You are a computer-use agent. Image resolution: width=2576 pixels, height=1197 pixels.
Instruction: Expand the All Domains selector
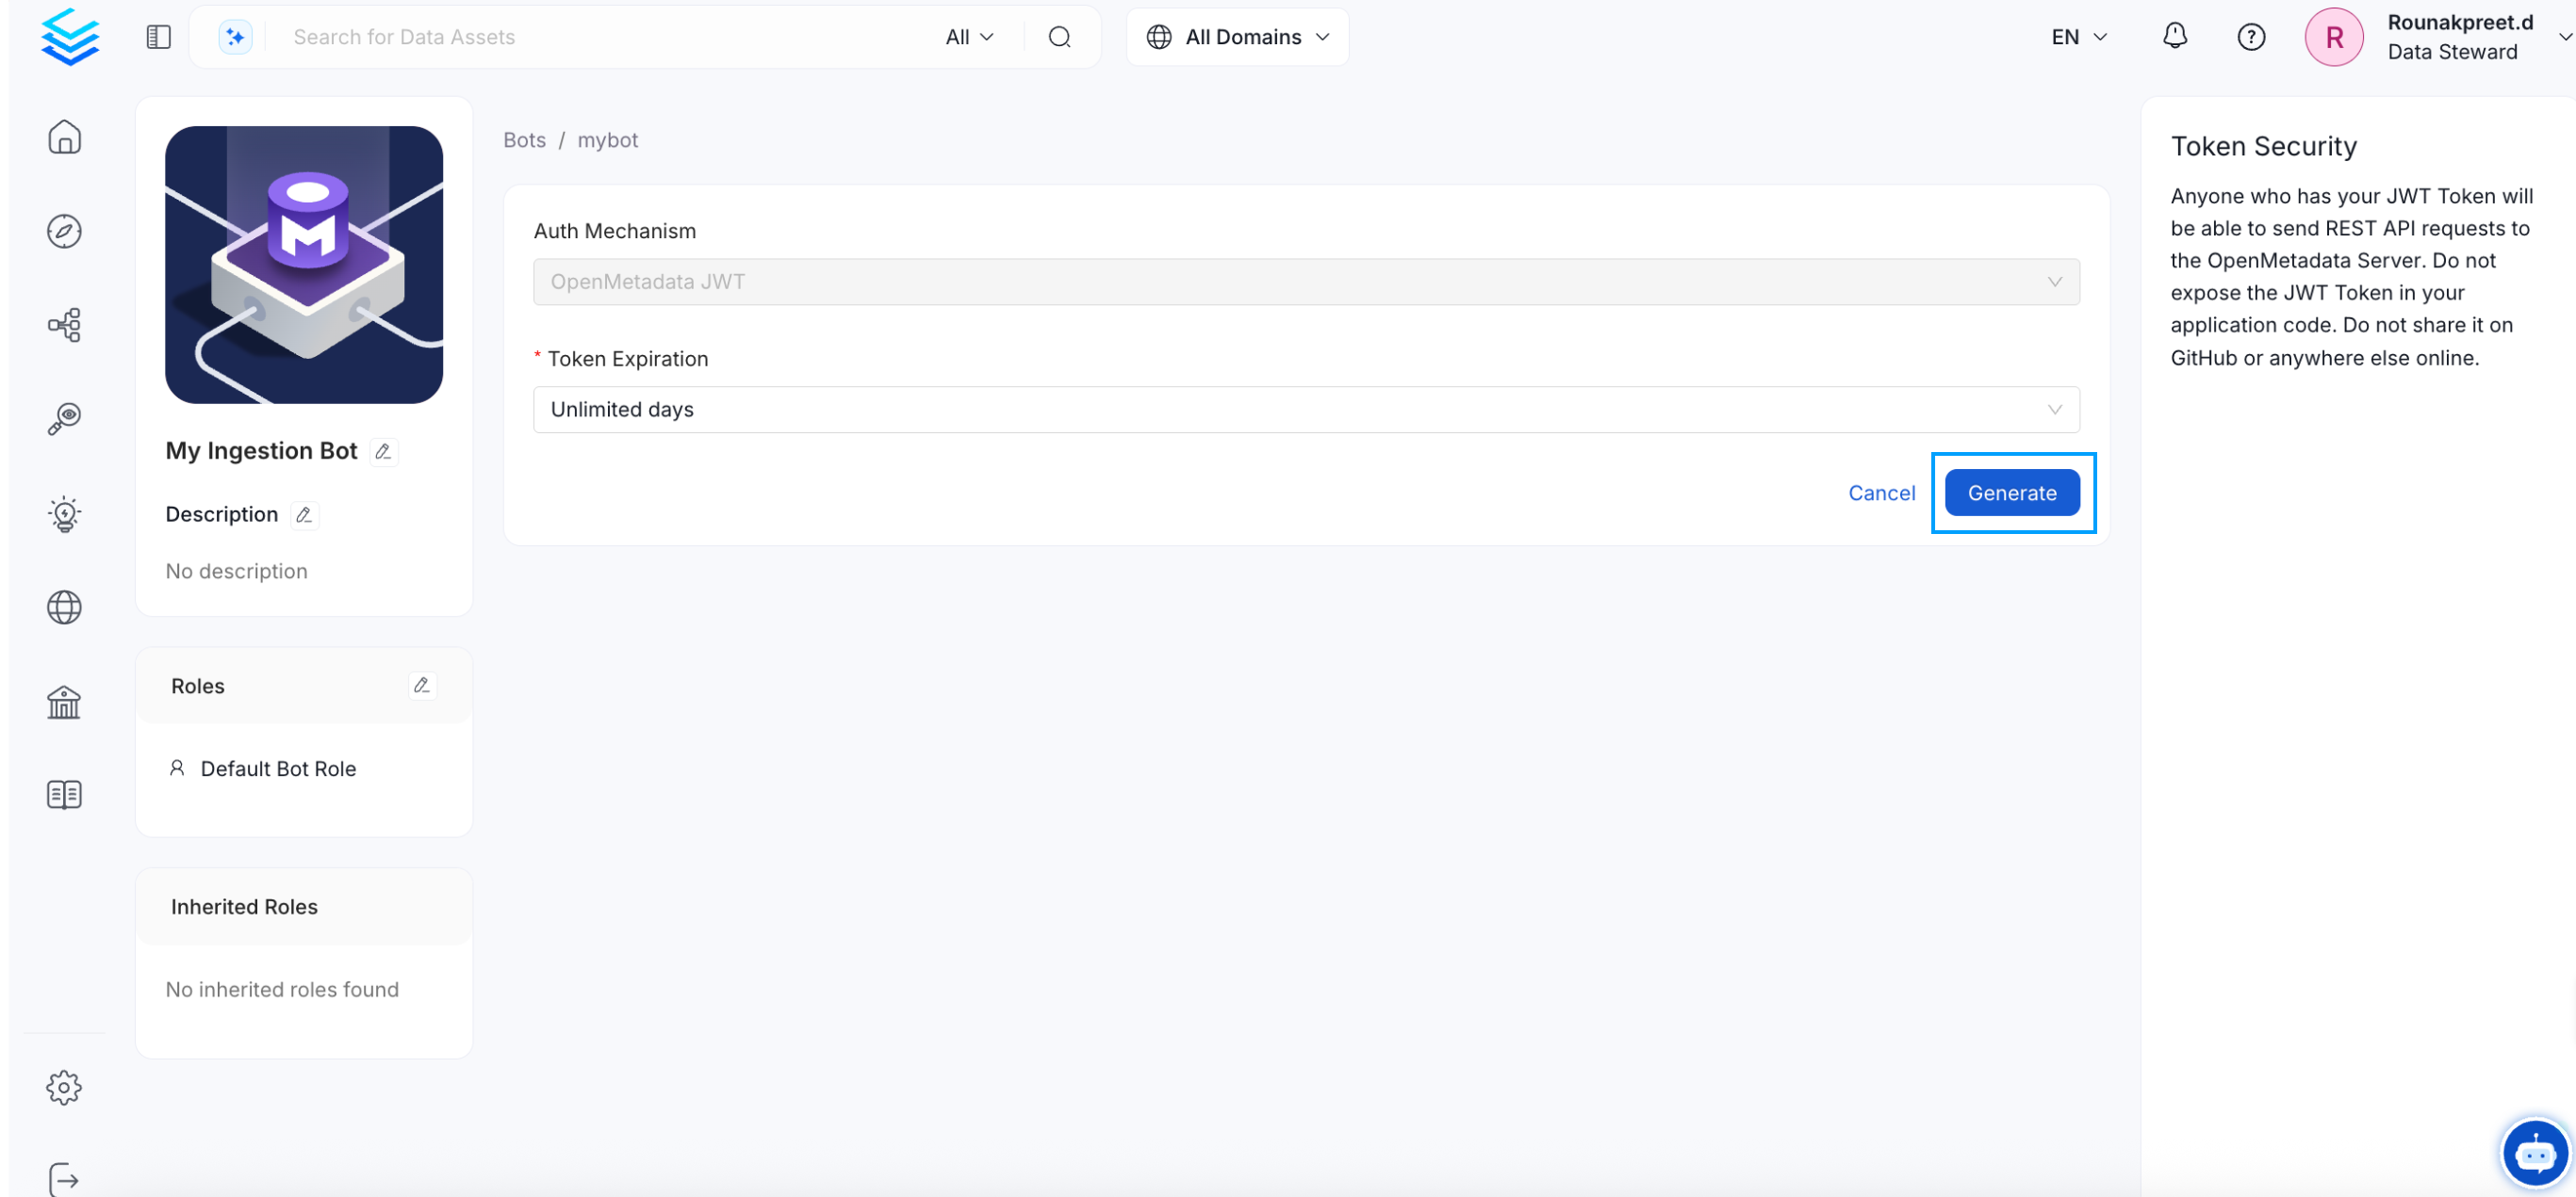(1237, 36)
